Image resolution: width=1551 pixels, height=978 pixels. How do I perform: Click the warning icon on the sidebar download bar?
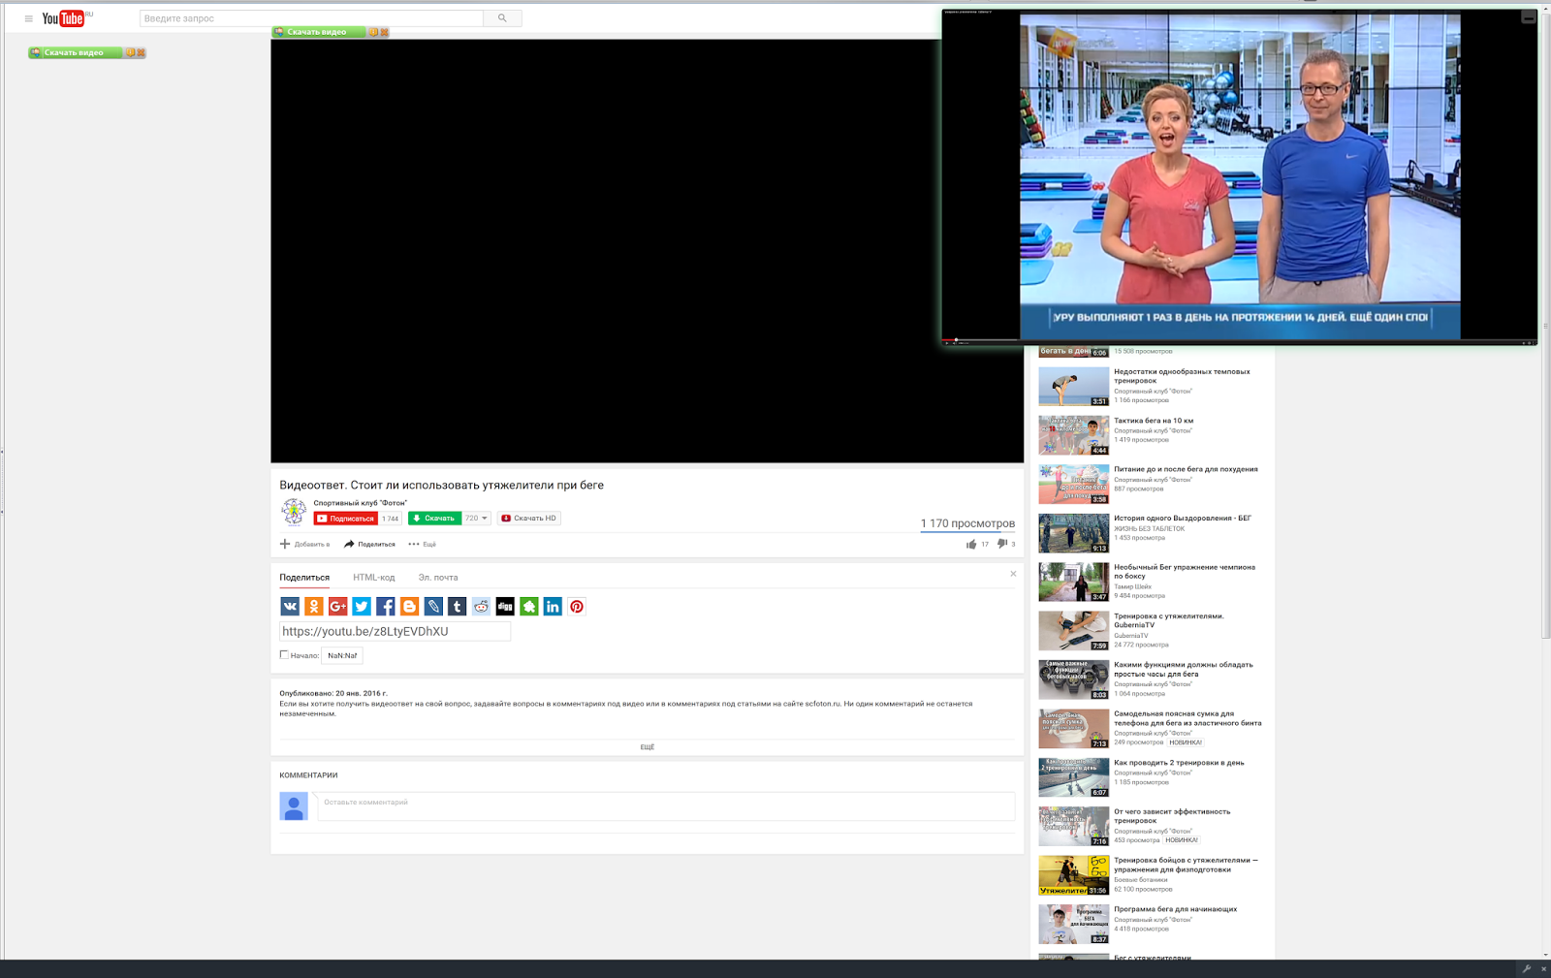click(130, 53)
